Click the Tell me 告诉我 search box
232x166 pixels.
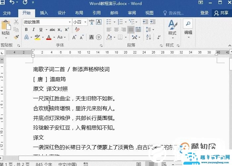pyautogui.click(x=174, y=13)
